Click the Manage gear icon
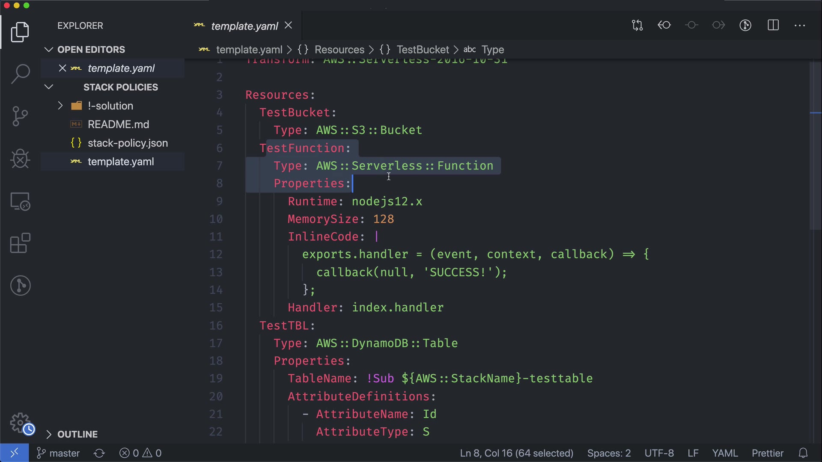This screenshot has width=822, height=462. [20, 423]
